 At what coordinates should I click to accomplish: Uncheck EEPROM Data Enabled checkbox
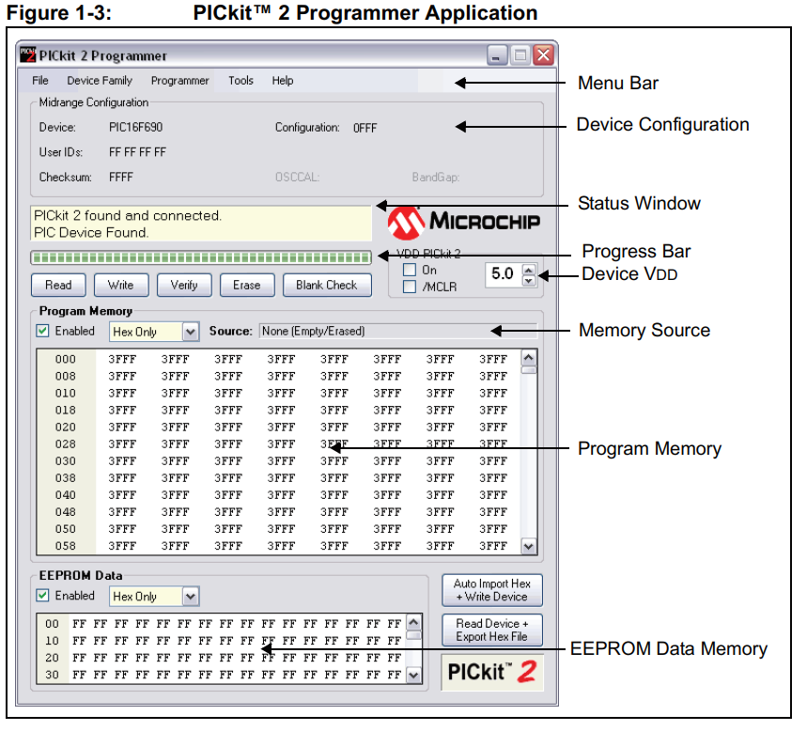tap(42, 596)
